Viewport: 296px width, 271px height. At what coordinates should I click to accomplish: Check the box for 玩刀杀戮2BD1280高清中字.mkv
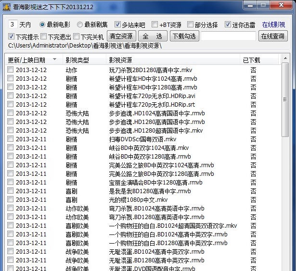(x=10, y=69)
